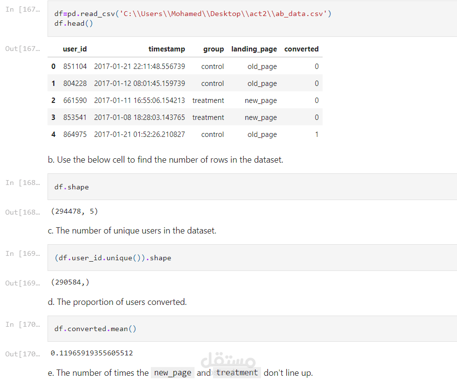457x385 pixels.
Task: Click the proportion of users converted text
Action: click(117, 302)
